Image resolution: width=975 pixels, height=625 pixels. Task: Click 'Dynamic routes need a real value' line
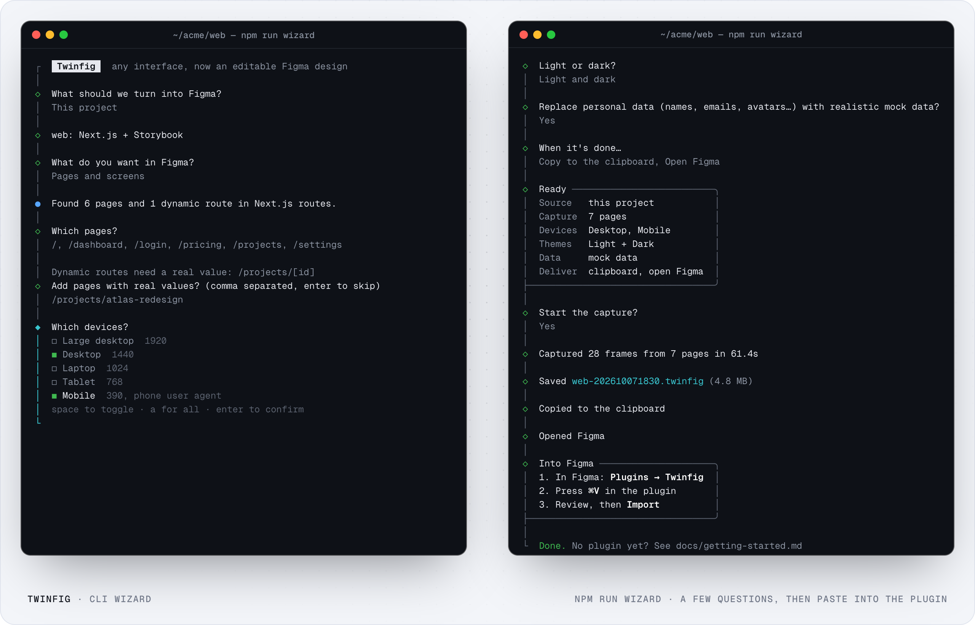[x=183, y=272]
